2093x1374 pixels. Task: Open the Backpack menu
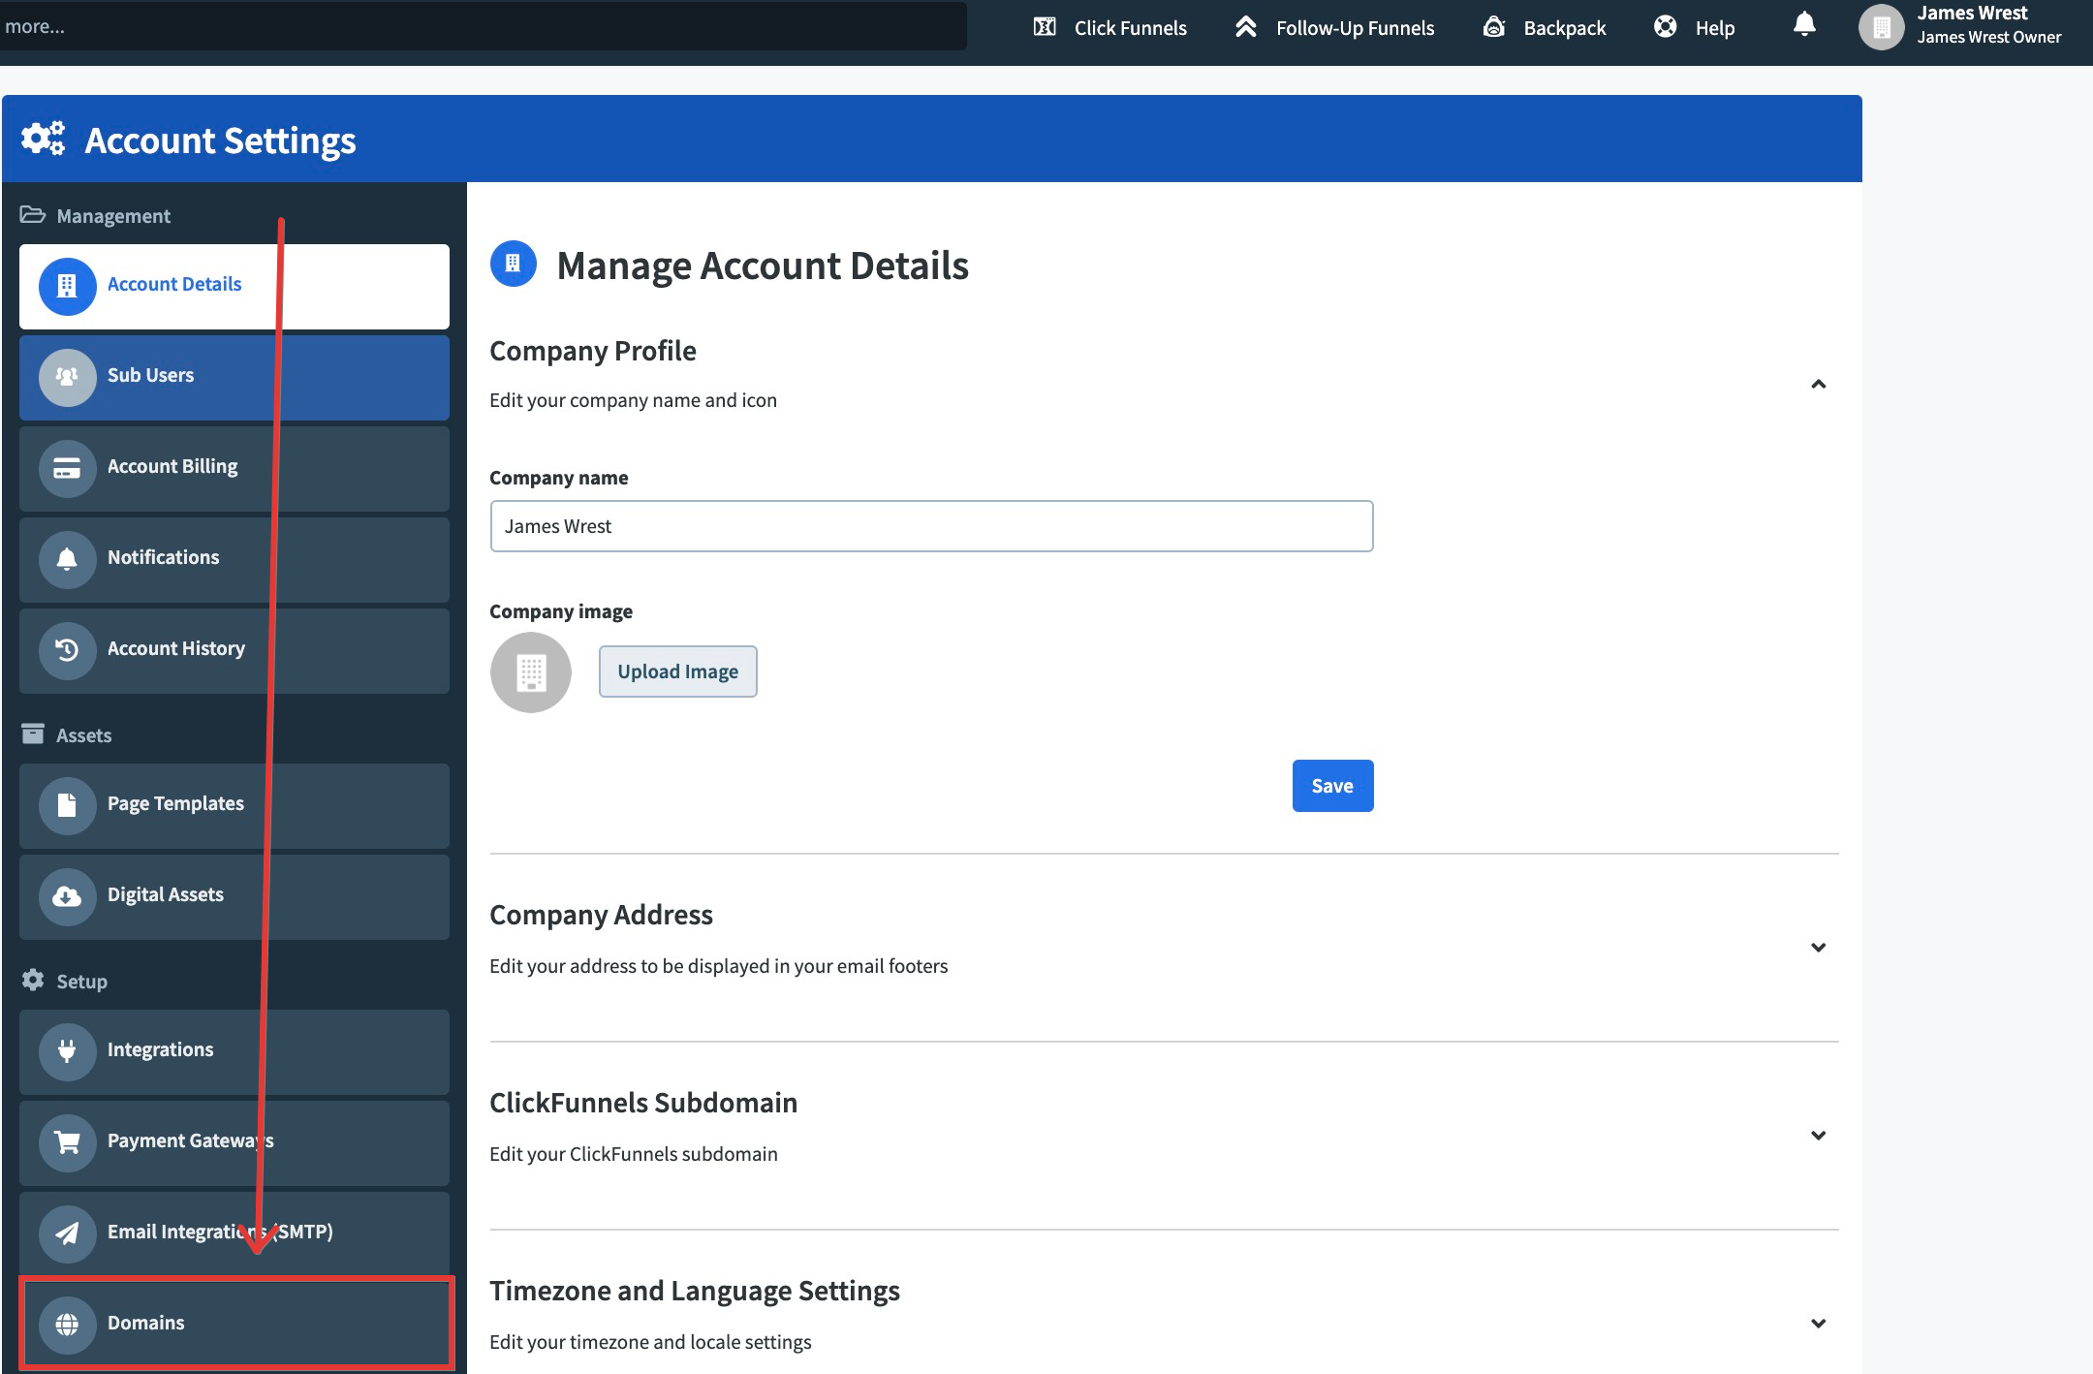(x=1545, y=28)
